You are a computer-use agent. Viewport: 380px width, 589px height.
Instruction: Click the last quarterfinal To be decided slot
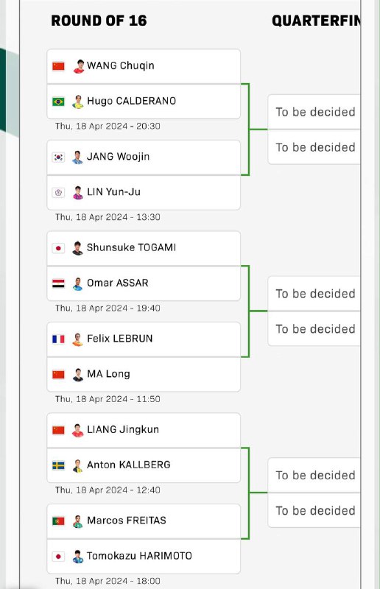pos(314,510)
